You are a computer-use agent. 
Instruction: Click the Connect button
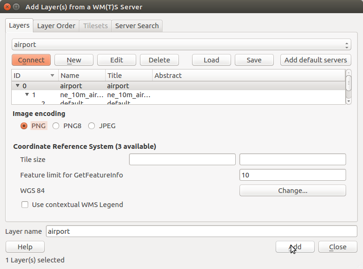click(x=31, y=60)
